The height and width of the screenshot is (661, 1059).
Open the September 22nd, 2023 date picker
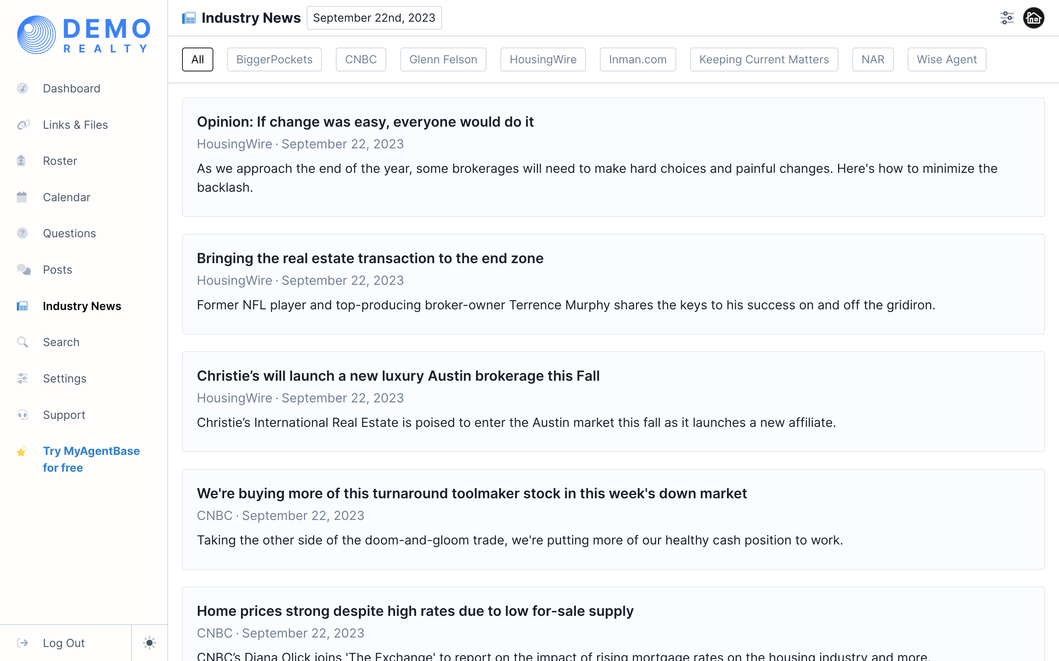click(374, 18)
